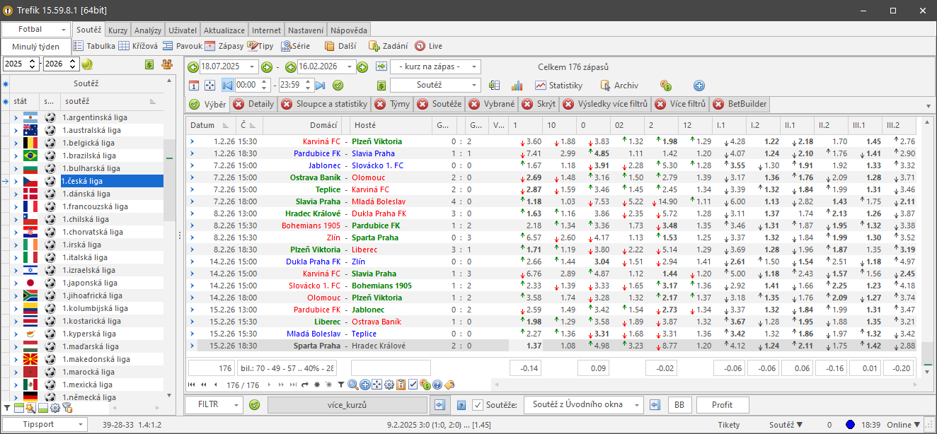Click the blue plus icon next to Archiv
937x434 pixels.
click(x=699, y=86)
